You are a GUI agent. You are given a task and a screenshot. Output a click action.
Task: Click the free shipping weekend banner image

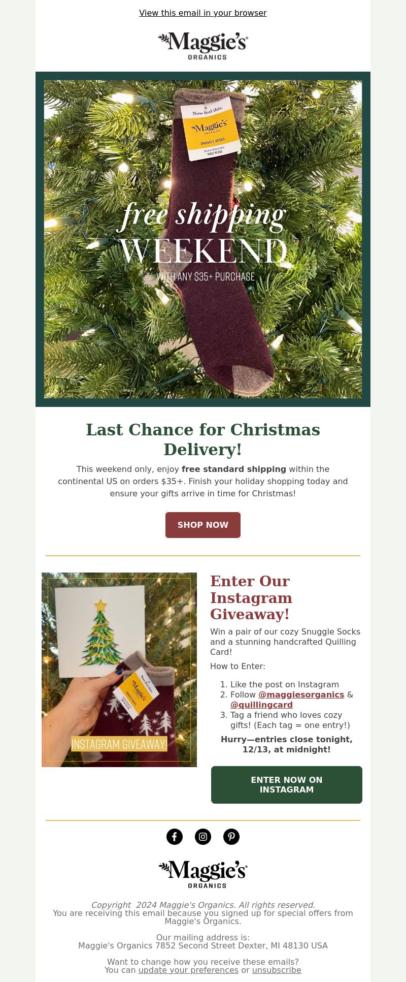click(203, 239)
